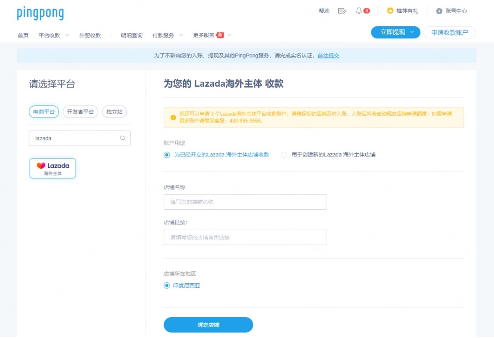Switch to the 开发者平台 tab
Screen dimensions: 494x338
(81, 112)
